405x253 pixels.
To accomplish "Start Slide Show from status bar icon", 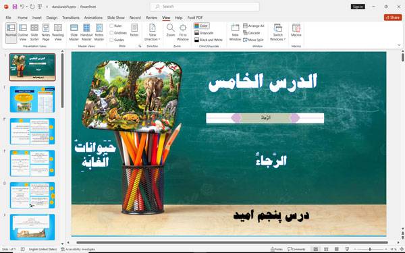I will (347, 249).
